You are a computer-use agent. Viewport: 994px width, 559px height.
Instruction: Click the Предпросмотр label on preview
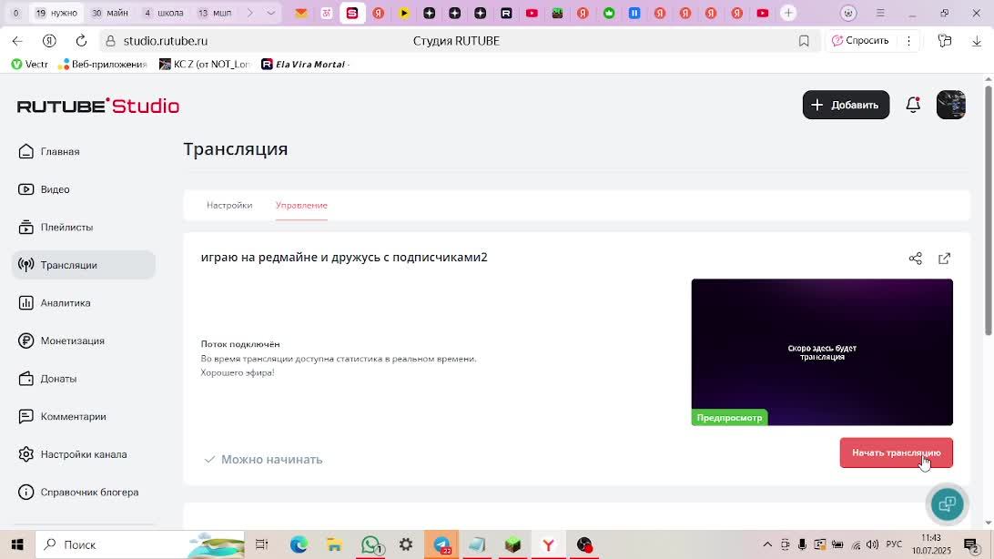point(730,418)
